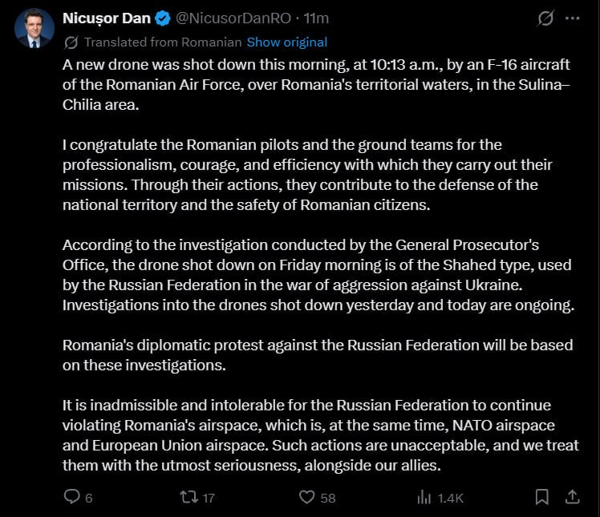600x517 pixels.
Task: Bookmark this post
Action: coord(541,497)
